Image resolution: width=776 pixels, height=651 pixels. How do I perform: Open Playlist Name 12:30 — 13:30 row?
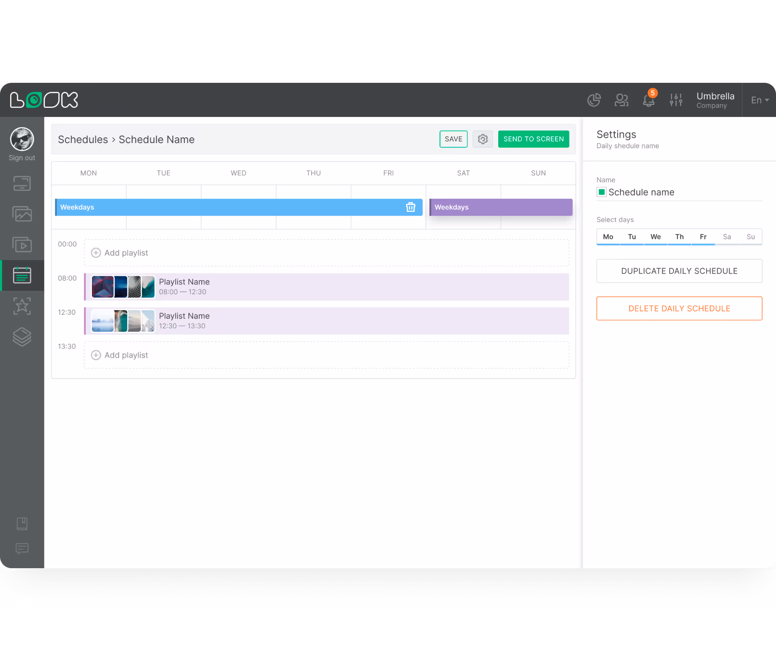327,321
